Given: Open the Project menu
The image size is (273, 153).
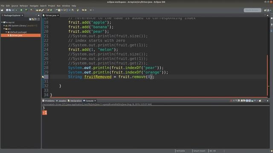Looking at the screenshot, I should pos(52,6).
